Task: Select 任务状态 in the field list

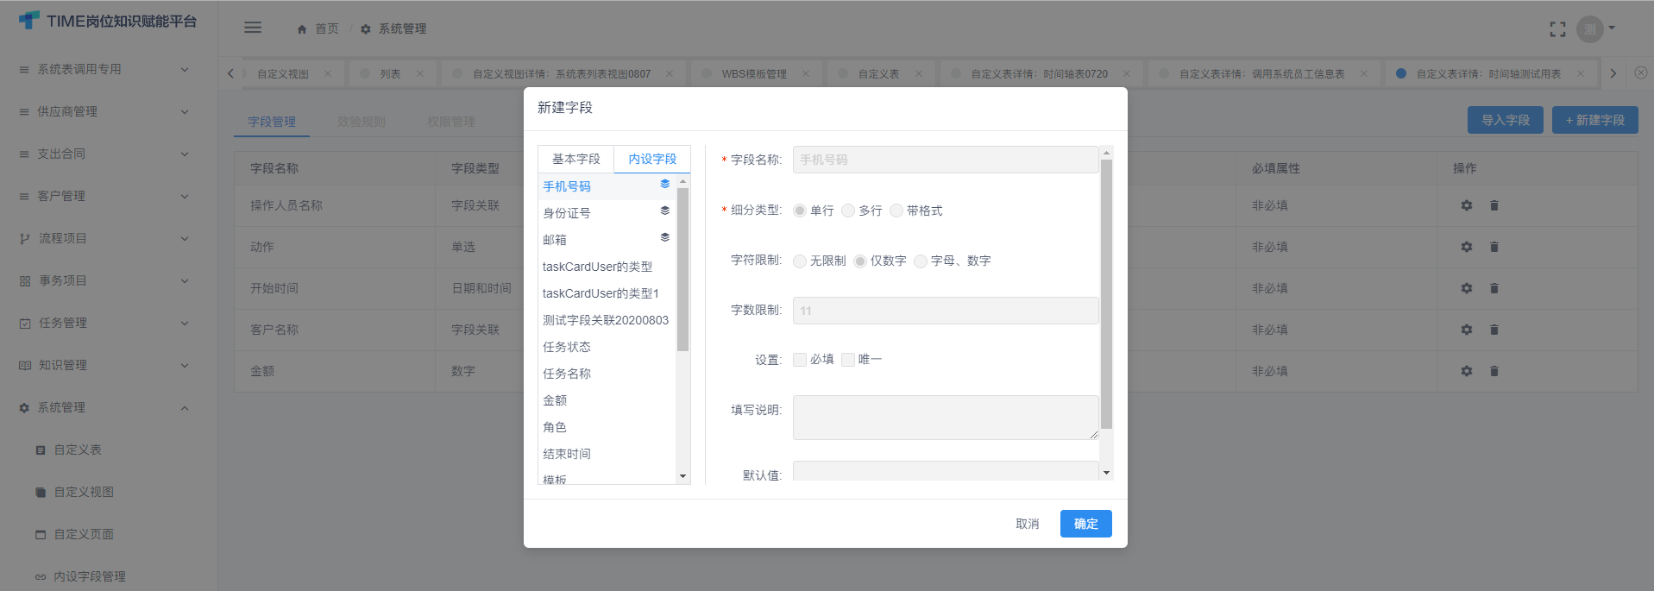Action: point(606,347)
